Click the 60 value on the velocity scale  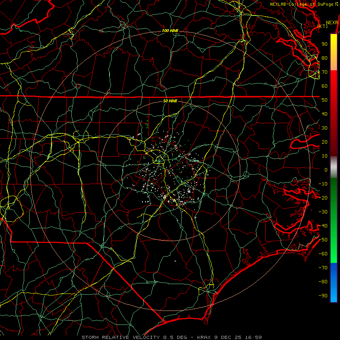[325, 86]
